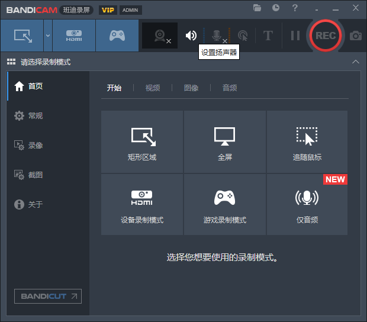Toggle mouse click effect icon
This screenshot has height=322, width=367.
(243, 36)
